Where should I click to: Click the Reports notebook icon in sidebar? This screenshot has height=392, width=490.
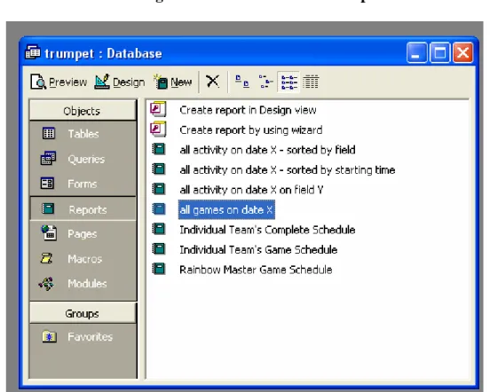point(48,208)
